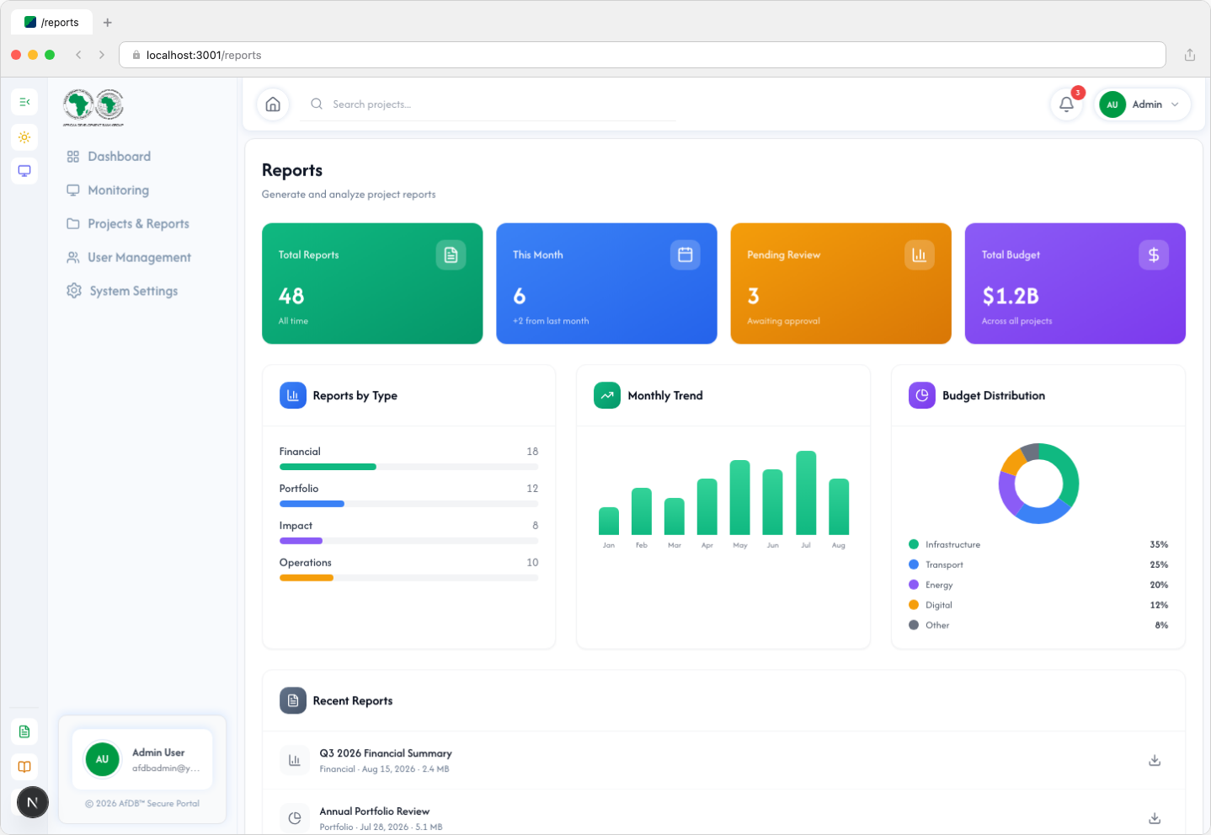The height and width of the screenshot is (835, 1211).
Task: Click the Next.js N badge
Action: click(33, 802)
